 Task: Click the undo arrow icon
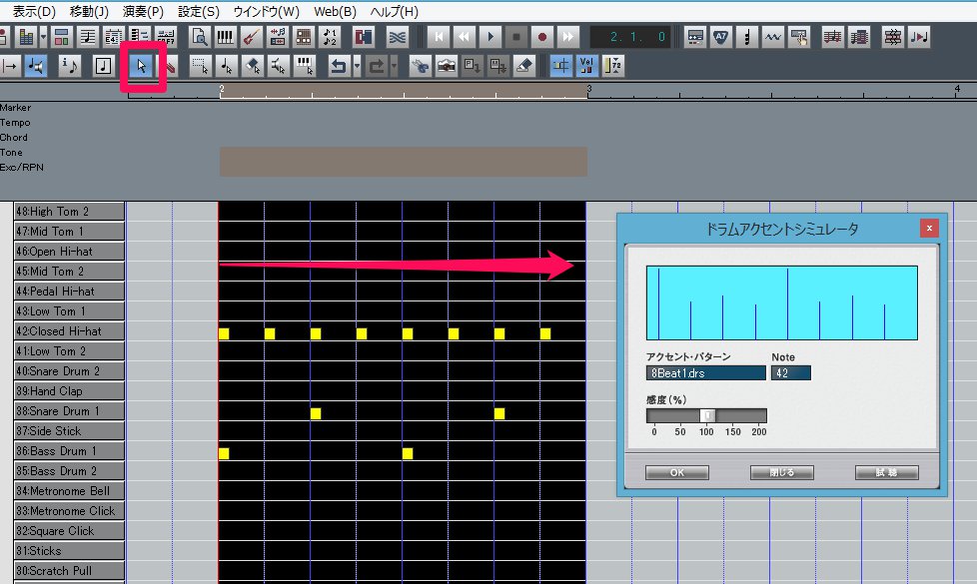coord(339,66)
